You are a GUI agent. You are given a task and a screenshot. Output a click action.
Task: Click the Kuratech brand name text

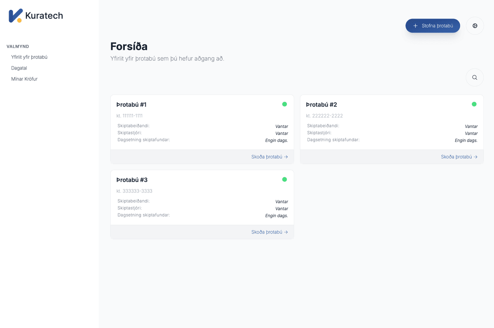tap(44, 16)
